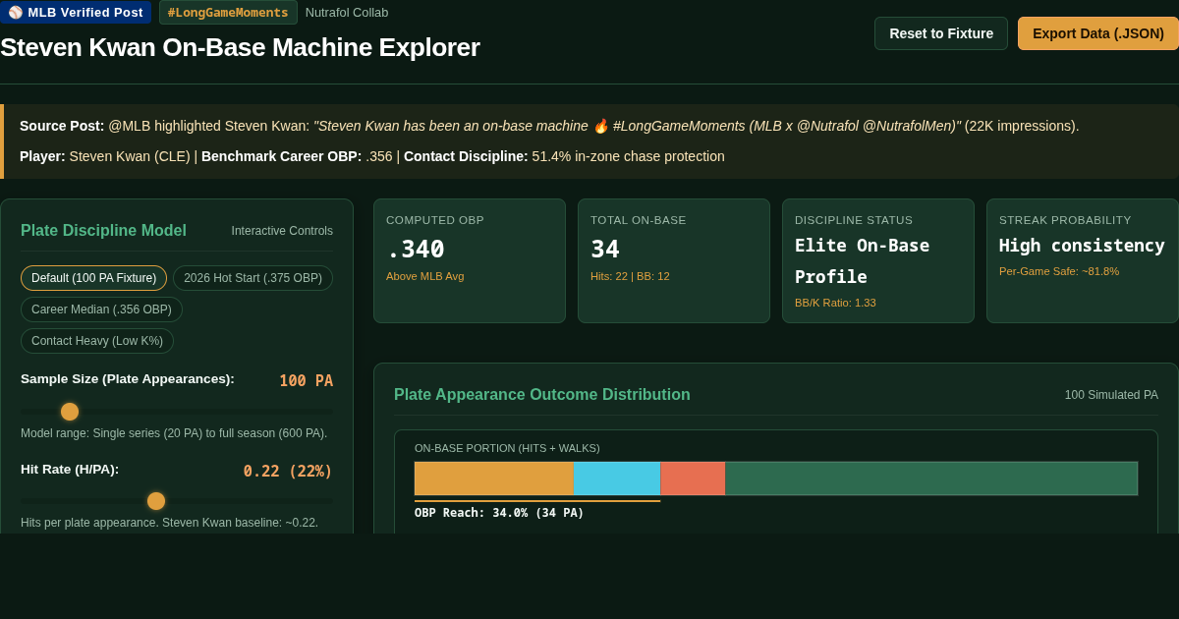Click the OBP Reach: 34.0% (34 PA) label
The width and height of the screenshot is (1179, 619).
499,513
